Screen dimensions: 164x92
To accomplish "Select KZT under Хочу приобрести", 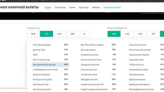I will pos(153,34).
